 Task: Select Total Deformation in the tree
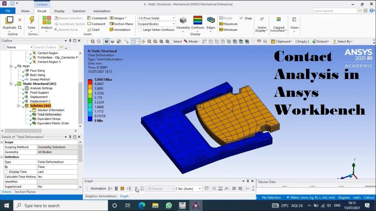tap(49, 115)
